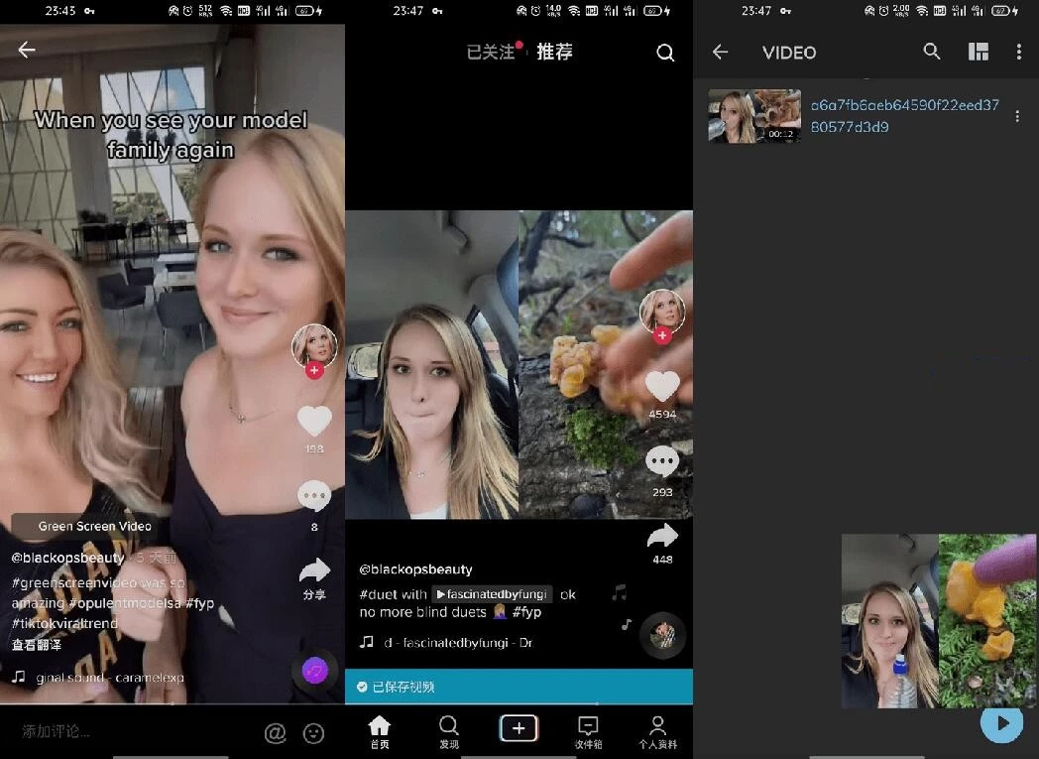Tap the create plus button in bottom navigation
This screenshot has width=1039, height=759.
click(519, 728)
